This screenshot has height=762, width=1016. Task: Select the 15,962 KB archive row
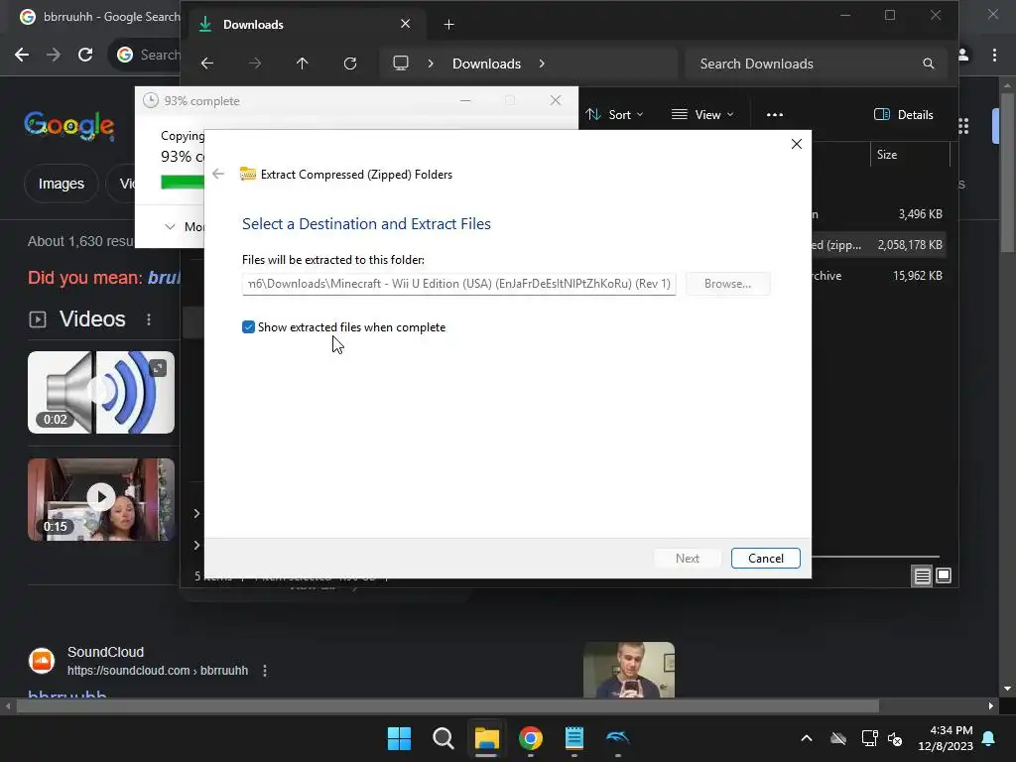click(x=878, y=276)
